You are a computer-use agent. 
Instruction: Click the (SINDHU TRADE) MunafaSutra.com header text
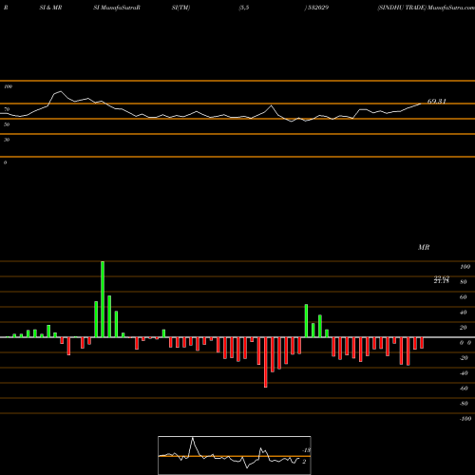pos(426,8)
